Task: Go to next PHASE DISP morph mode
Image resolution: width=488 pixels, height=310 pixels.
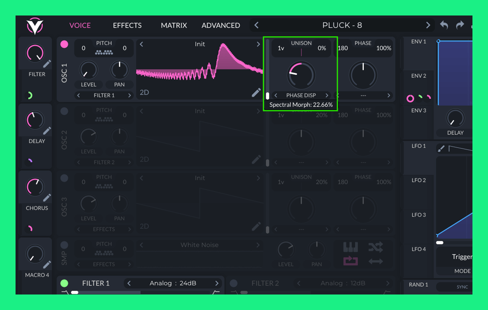Action: pos(327,95)
